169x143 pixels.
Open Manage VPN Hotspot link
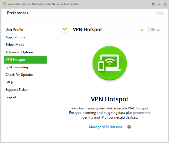105,127
